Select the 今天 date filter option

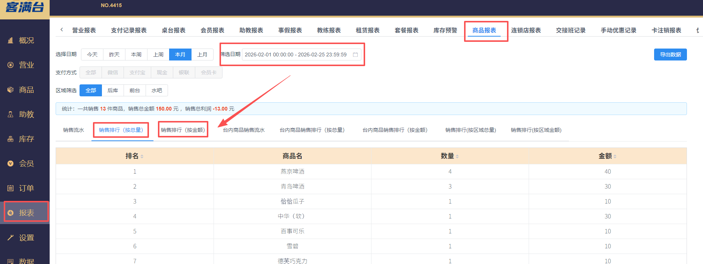coord(92,55)
